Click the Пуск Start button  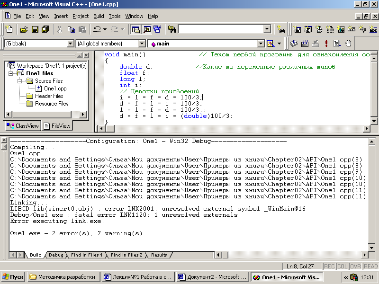pos(13,277)
